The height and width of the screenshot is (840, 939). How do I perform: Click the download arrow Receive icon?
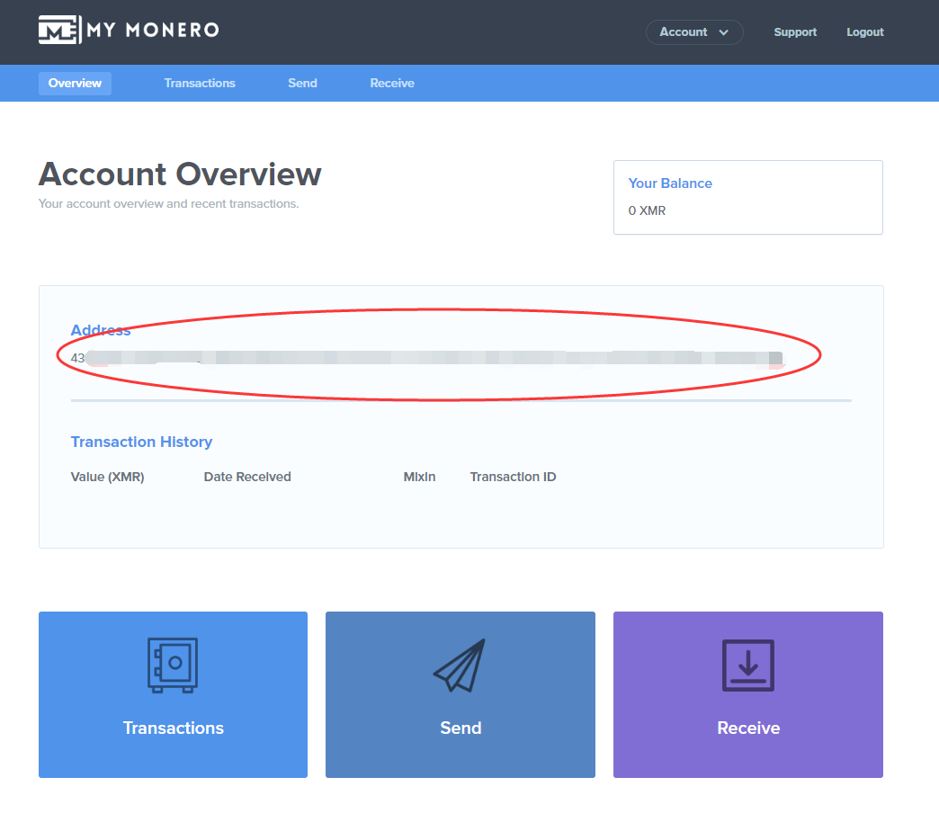747,666
